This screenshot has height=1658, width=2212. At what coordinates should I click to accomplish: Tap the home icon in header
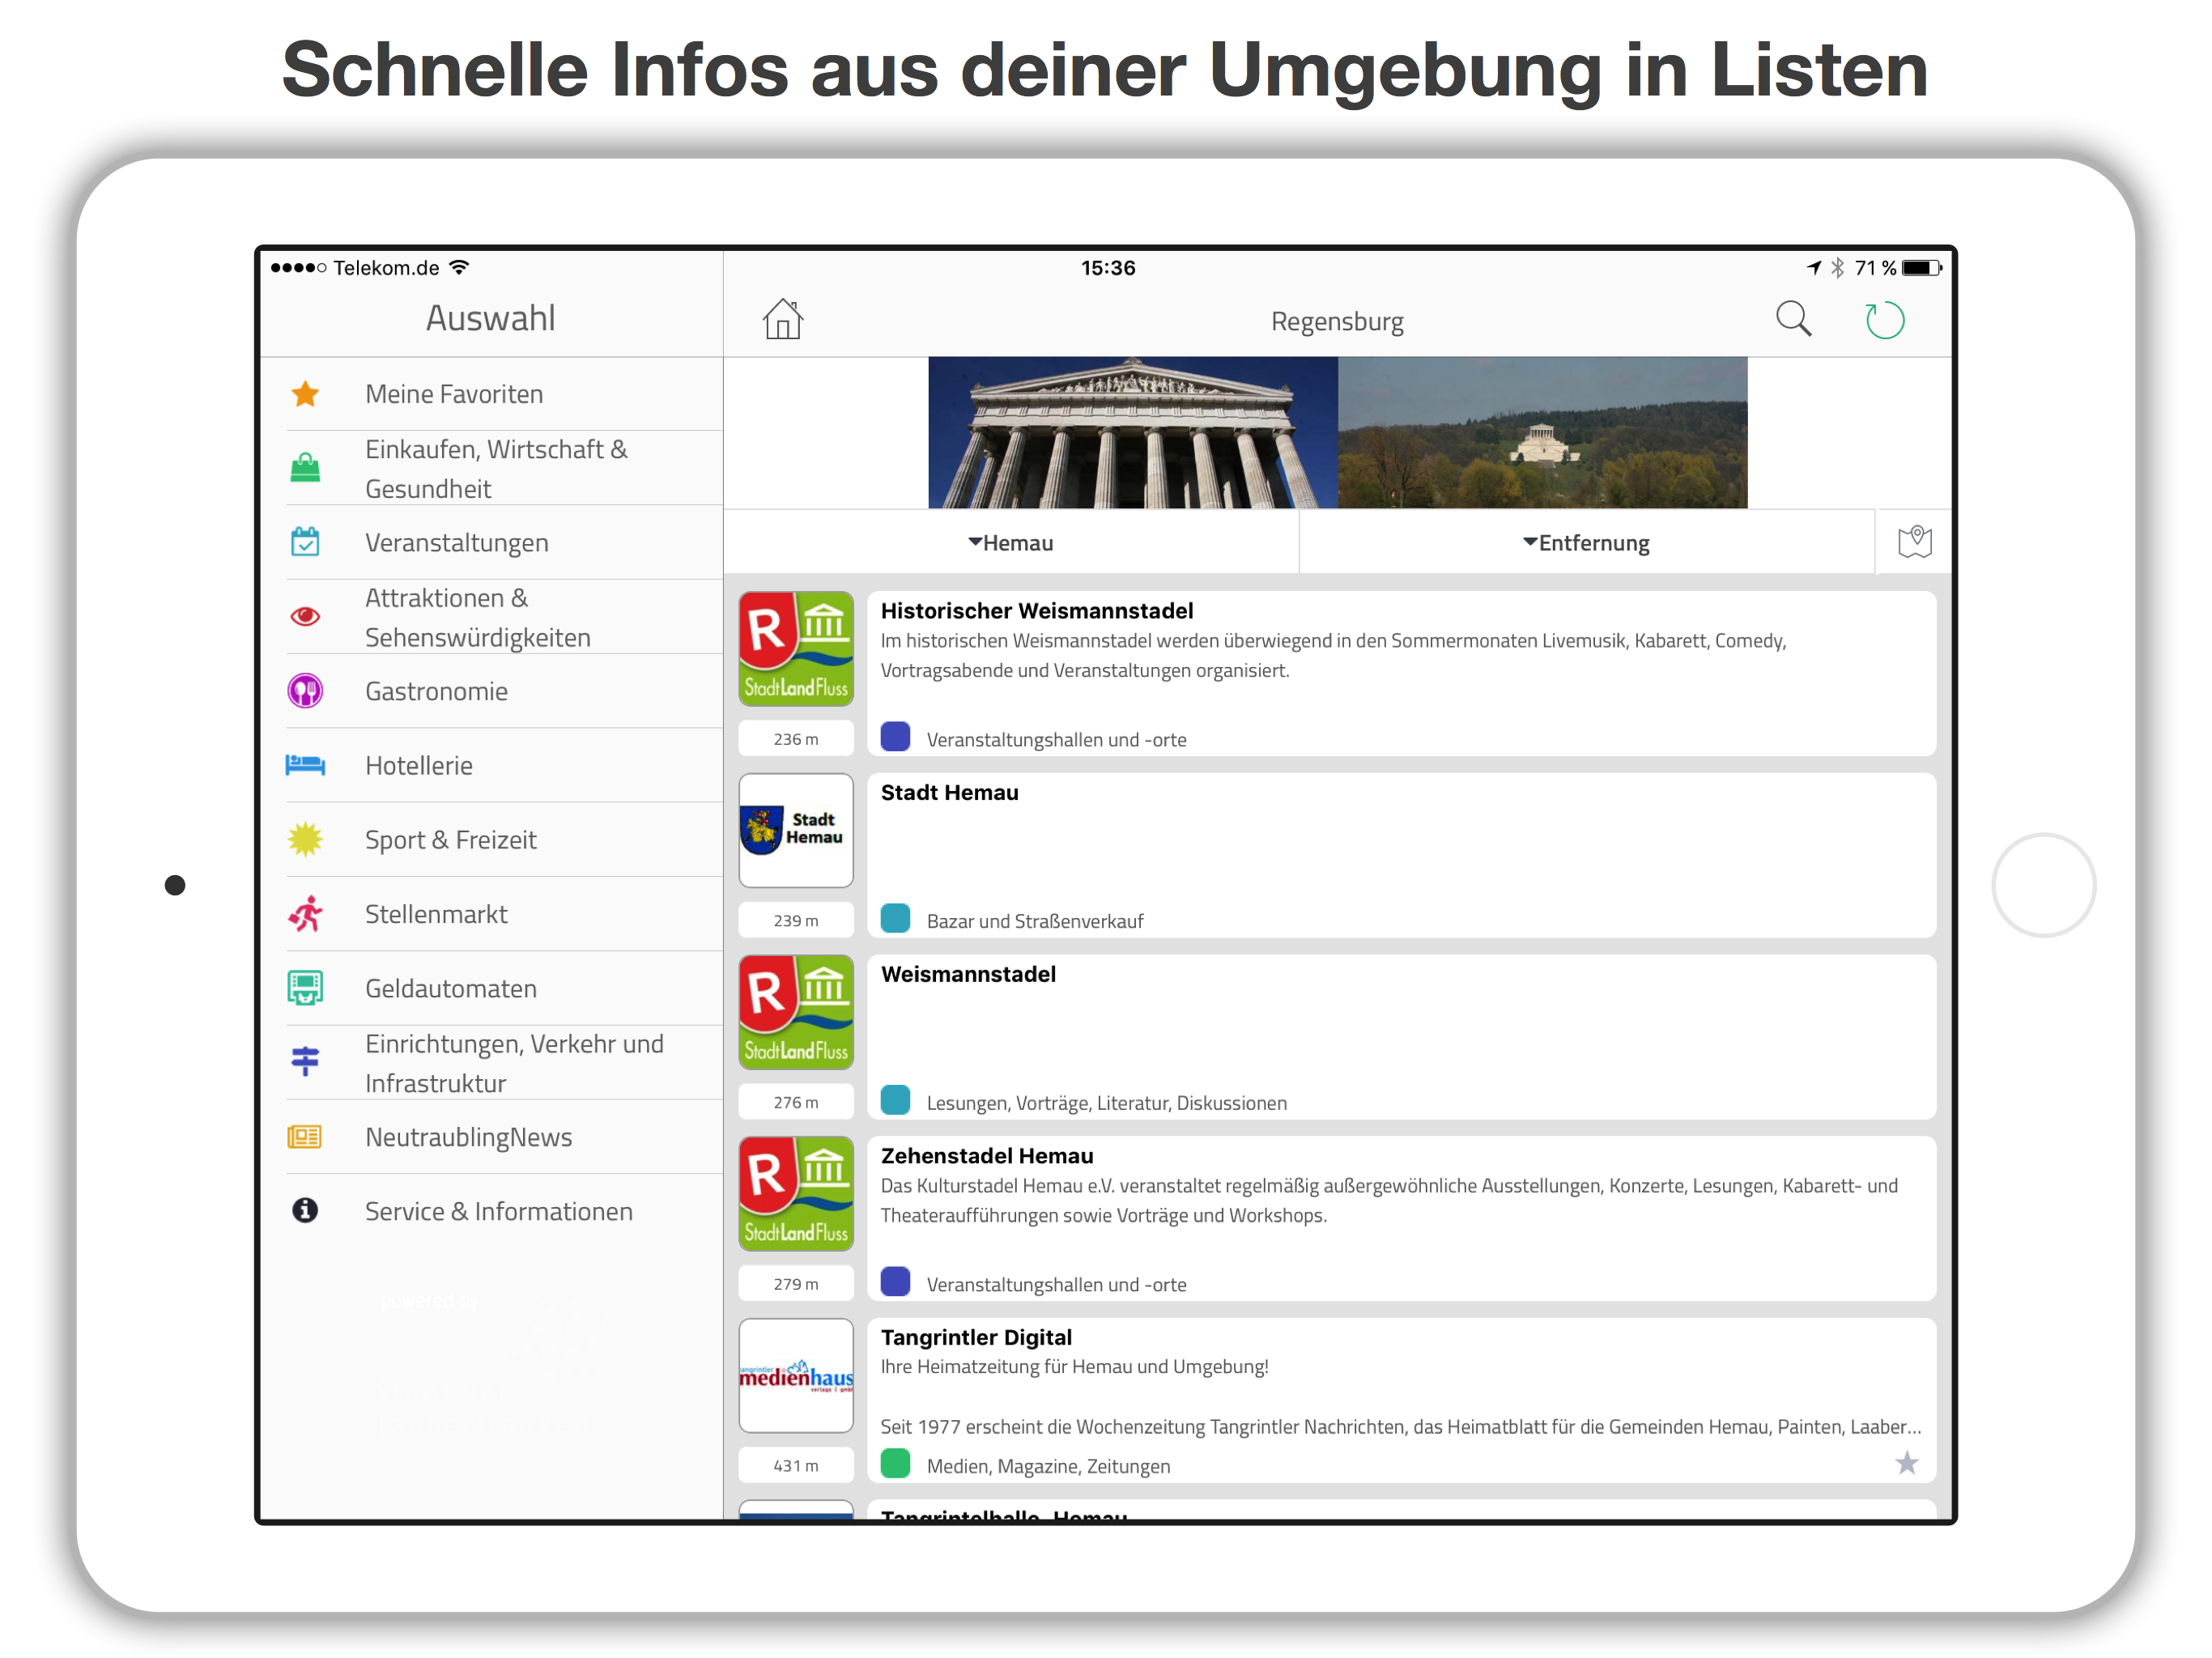click(782, 320)
